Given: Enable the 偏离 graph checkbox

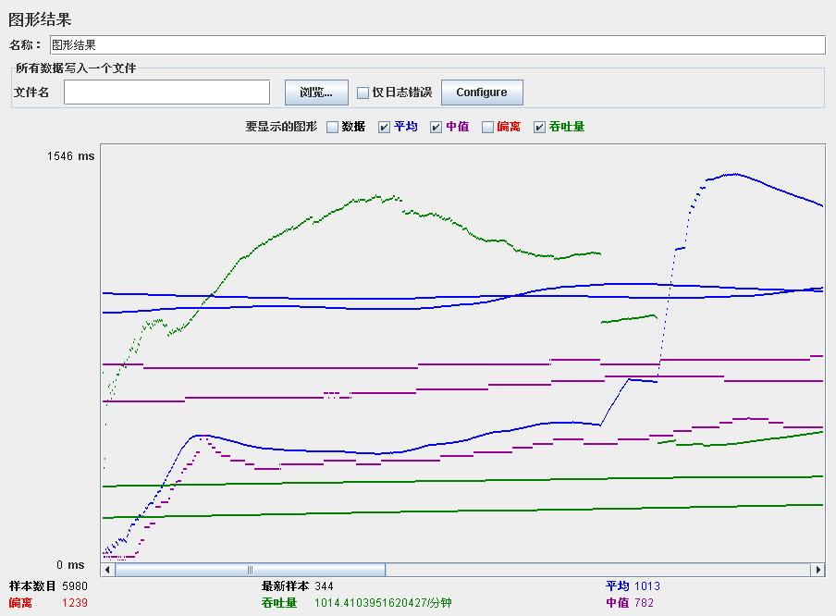Looking at the screenshot, I should tap(487, 127).
